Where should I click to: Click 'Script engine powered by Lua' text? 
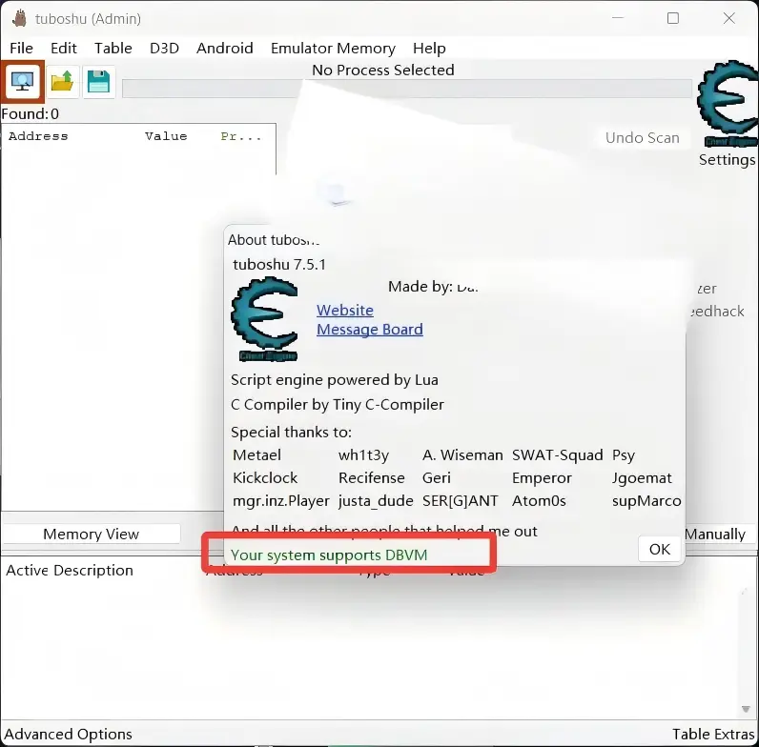pos(335,380)
